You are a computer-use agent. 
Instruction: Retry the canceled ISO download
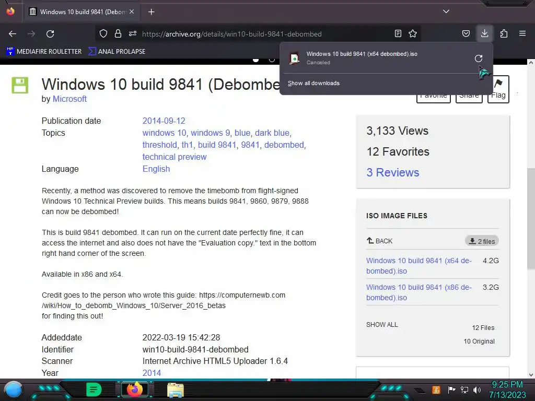coord(479,58)
